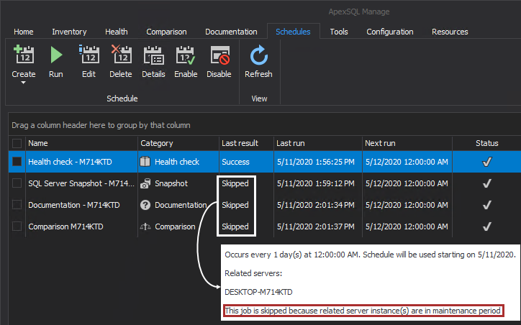The height and width of the screenshot is (325, 521).
Task: Click last run '5/11/2020 2:01:34 PM'
Action: point(316,205)
